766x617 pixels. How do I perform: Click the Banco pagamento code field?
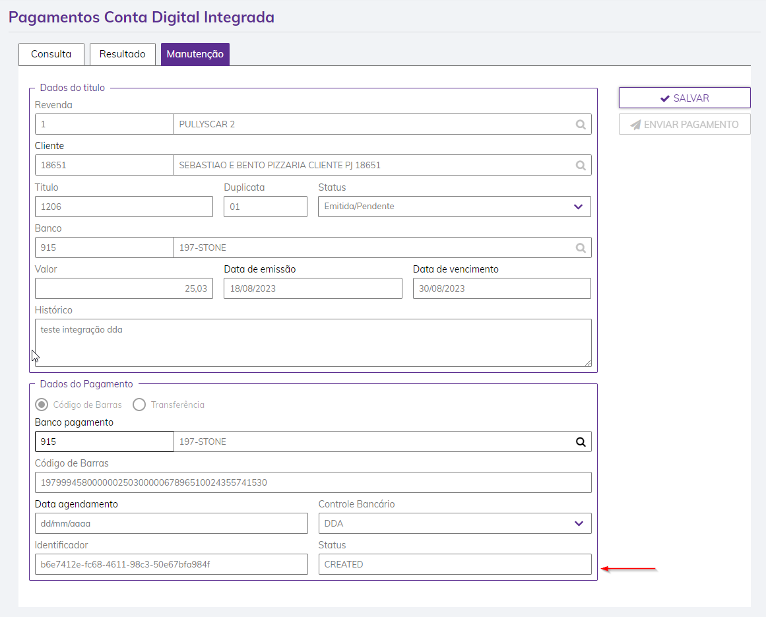(x=104, y=441)
